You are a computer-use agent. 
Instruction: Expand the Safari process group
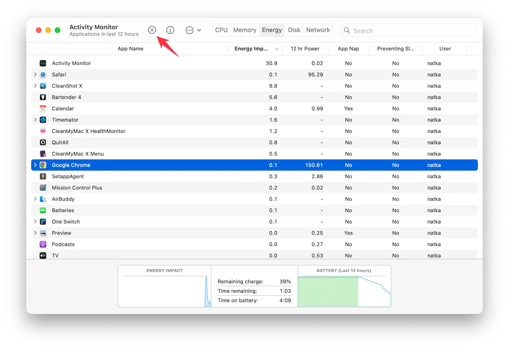35,74
